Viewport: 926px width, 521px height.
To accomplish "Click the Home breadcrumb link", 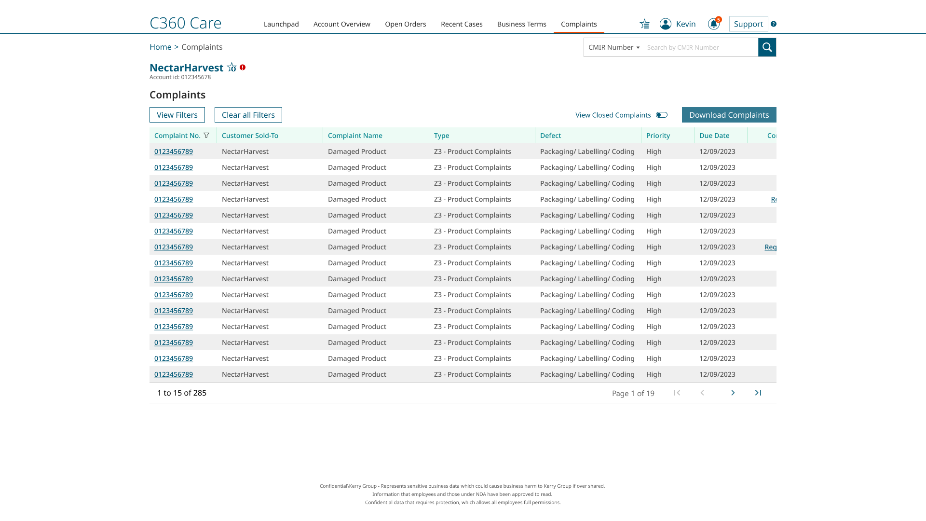I will click(160, 47).
